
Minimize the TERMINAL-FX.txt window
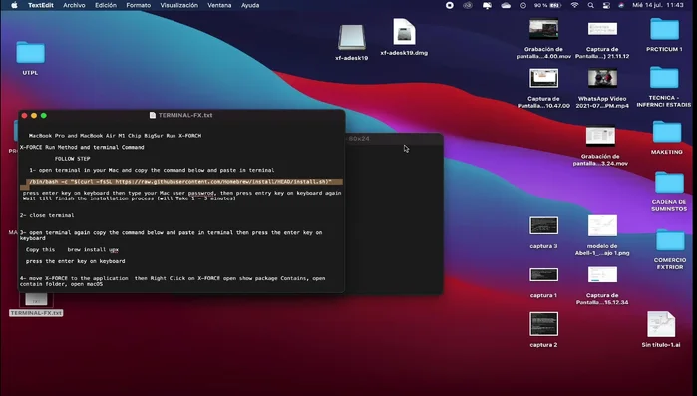point(34,115)
